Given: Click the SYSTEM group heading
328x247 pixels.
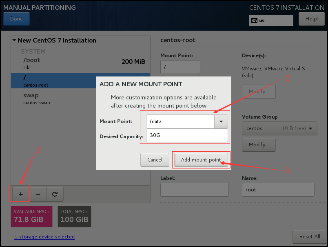Looking at the screenshot, I should [x=33, y=52].
